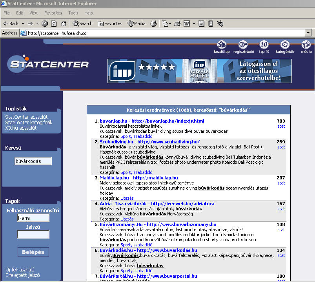Open stat link for Scubadiving.hu
Image resolution: width=315 pixels, height=282 pixels.
[x=281, y=147]
